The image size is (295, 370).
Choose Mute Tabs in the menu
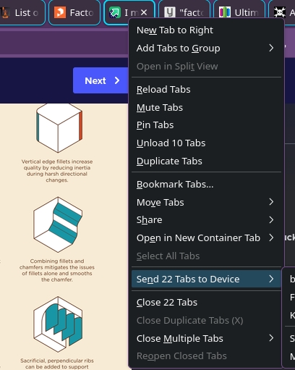206,107
